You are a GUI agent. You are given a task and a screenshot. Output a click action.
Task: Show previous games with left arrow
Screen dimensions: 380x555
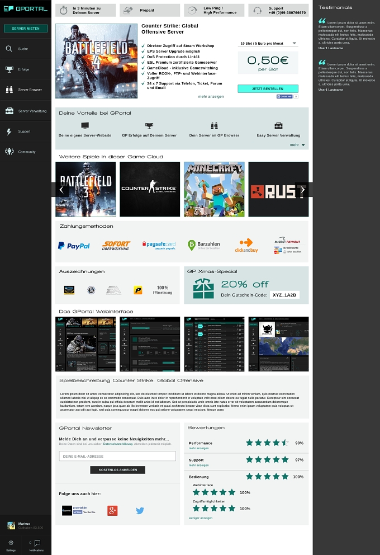point(61,190)
